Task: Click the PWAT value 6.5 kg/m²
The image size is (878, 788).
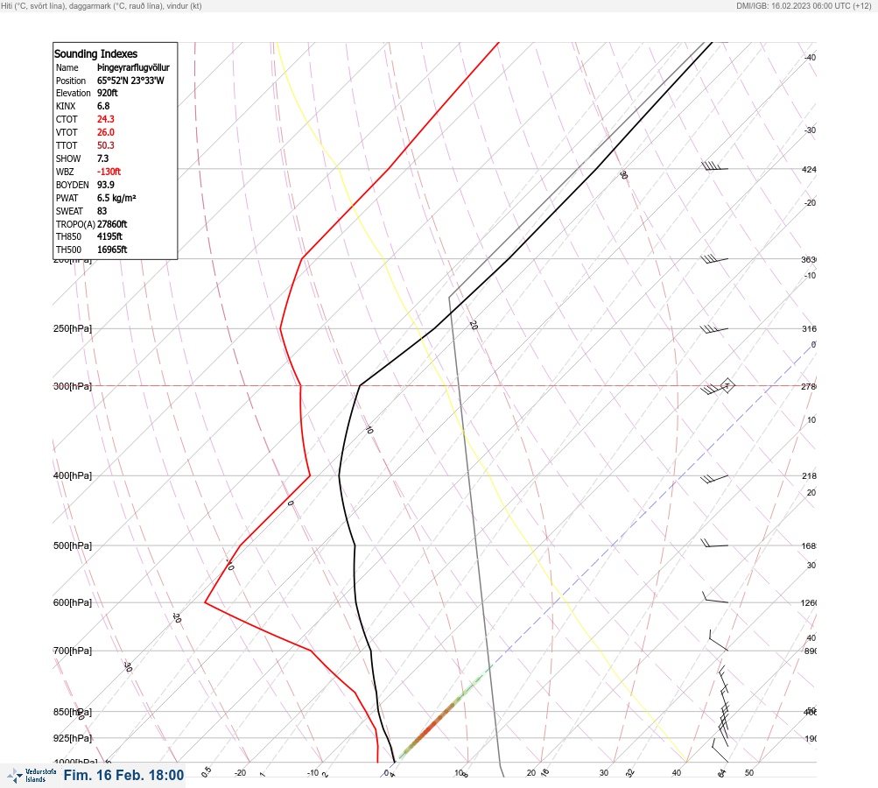Action: click(x=116, y=198)
